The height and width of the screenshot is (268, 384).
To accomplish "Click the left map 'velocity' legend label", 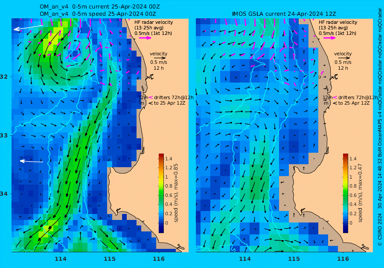I will (158, 54).
